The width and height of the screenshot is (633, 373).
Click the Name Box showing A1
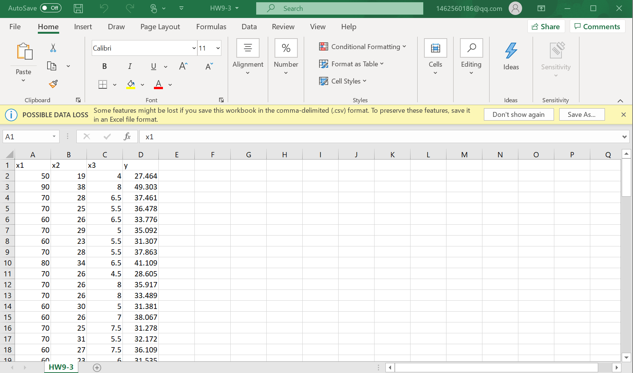click(x=27, y=137)
